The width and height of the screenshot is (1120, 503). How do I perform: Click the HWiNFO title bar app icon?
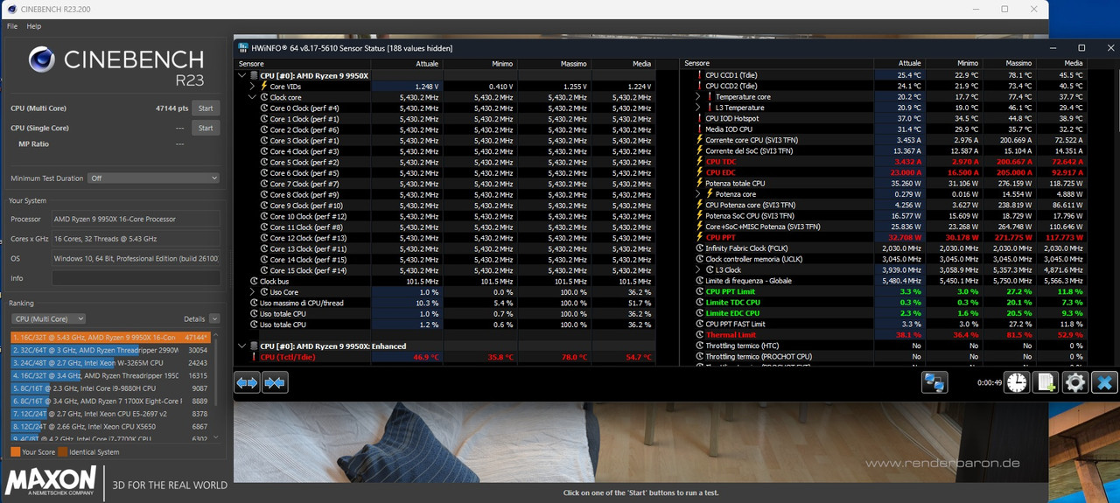tap(243, 48)
